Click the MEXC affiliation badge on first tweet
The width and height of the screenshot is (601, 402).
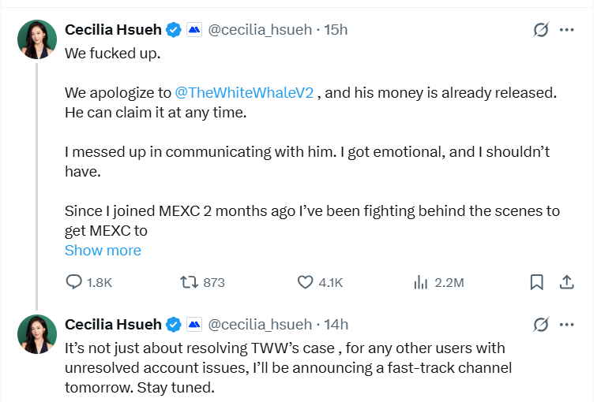[x=194, y=30]
